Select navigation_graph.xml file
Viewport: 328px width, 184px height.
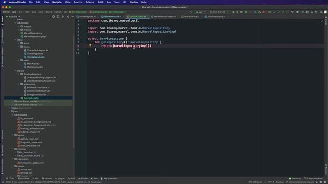pyautogui.click(x=32, y=163)
